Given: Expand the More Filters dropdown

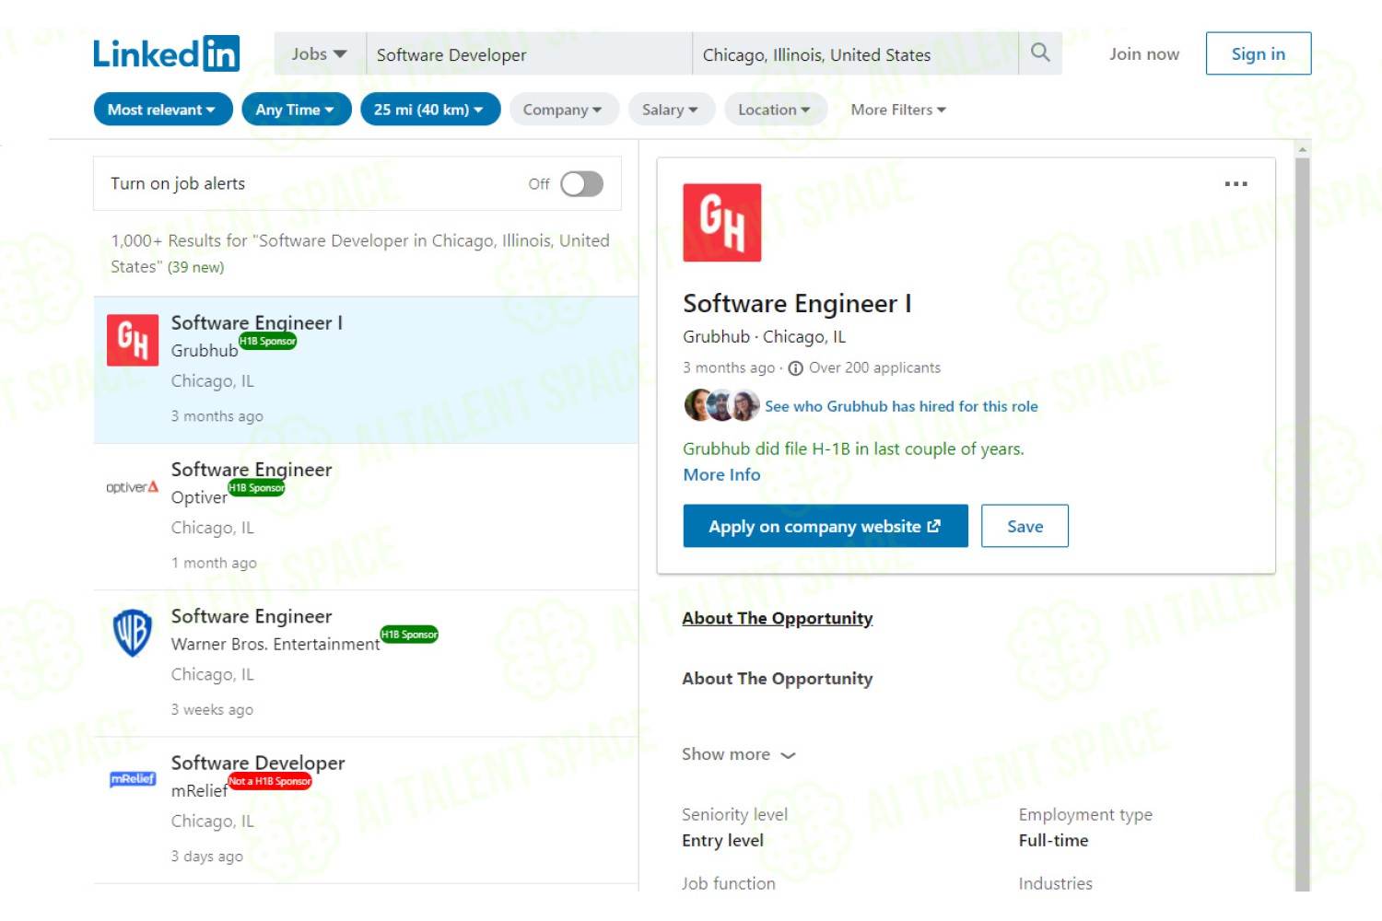Looking at the screenshot, I should coord(898,110).
